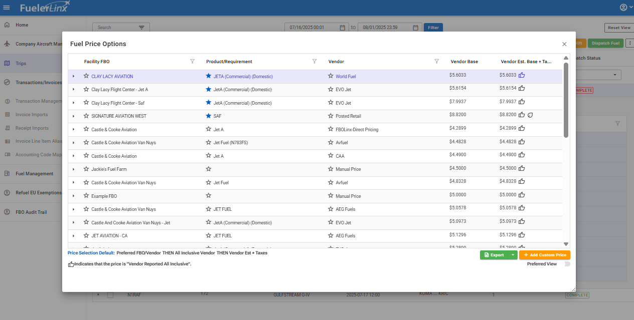Viewport: 634px width, 320px height.
Task: Click the green Export button
Action: [494, 255]
